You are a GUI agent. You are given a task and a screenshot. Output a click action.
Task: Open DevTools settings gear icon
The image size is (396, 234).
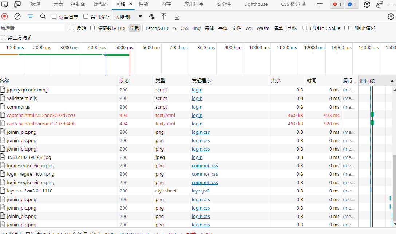367,4
